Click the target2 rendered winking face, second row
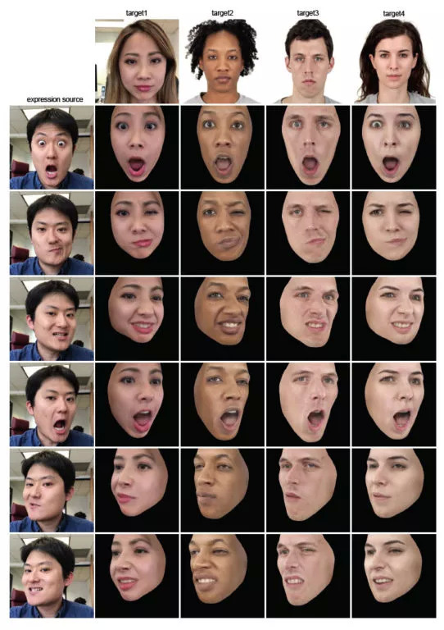444x630 pixels. tap(222, 233)
